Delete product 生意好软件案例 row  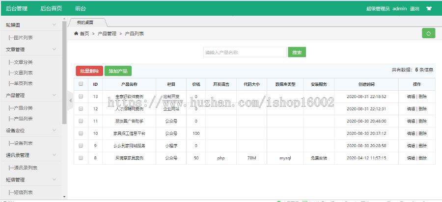coord(422,96)
